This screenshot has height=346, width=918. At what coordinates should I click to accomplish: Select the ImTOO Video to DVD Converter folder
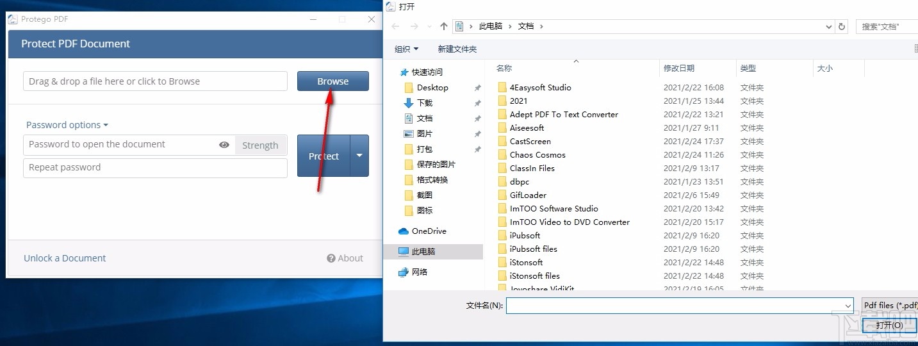pyautogui.click(x=570, y=222)
